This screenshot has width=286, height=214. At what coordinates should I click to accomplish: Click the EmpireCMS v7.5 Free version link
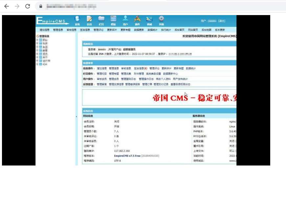(x=127, y=156)
